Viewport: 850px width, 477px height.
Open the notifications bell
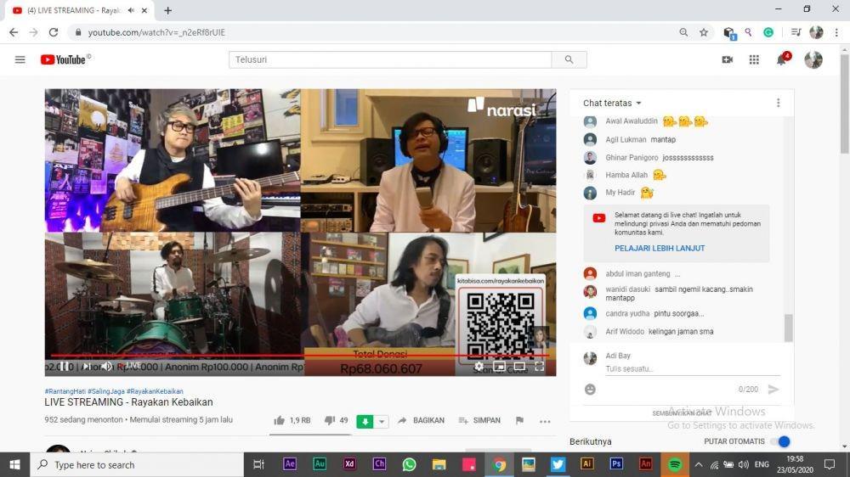point(782,59)
